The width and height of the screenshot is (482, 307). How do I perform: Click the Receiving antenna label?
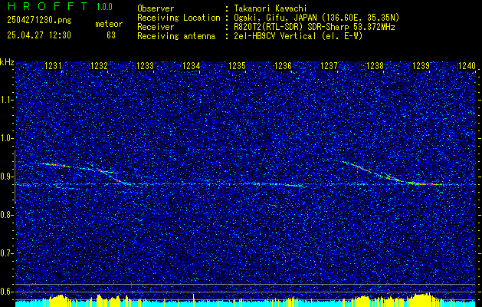(x=176, y=36)
